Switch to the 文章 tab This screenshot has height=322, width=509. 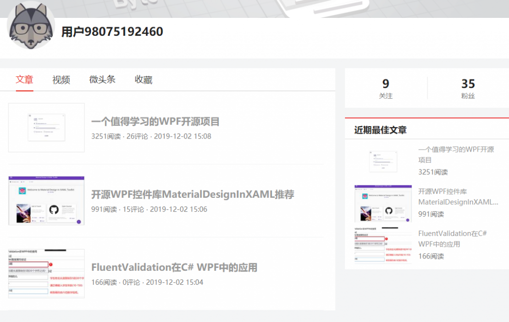(x=25, y=80)
